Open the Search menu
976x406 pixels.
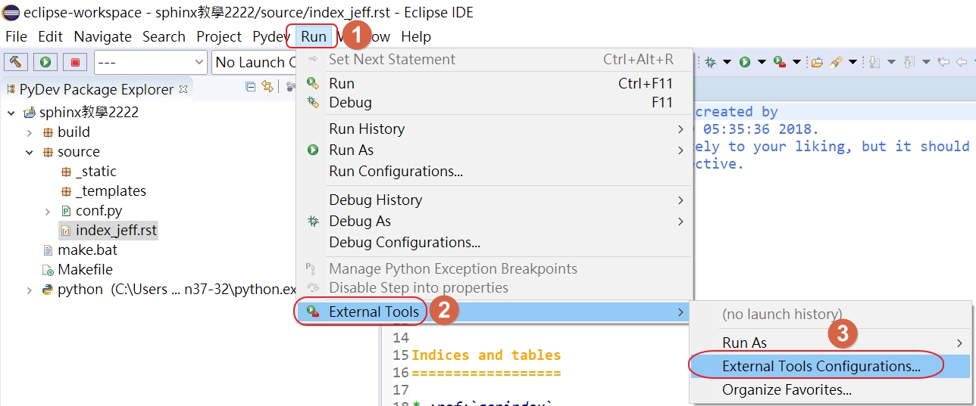tap(164, 36)
